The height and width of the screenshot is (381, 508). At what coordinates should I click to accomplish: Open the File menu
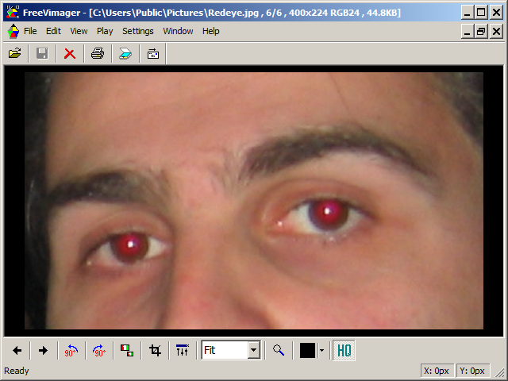30,31
